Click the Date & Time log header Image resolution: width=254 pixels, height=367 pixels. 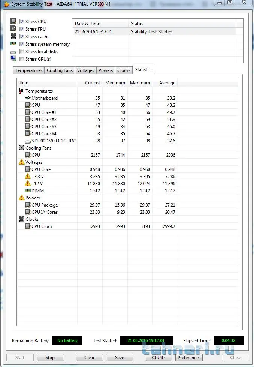pyautogui.click(x=100, y=23)
